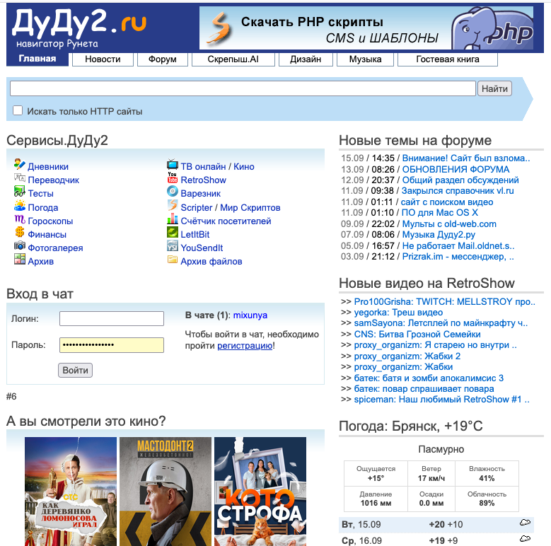The height and width of the screenshot is (546, 551).
Task: Open the Мир Скриптов link
Action: [x=250, y=208]
